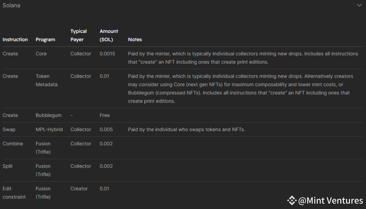This screenshot has width=366, height=209.
Task: Select the Amount (SOL) column header
Action: (x=109, y=35)
